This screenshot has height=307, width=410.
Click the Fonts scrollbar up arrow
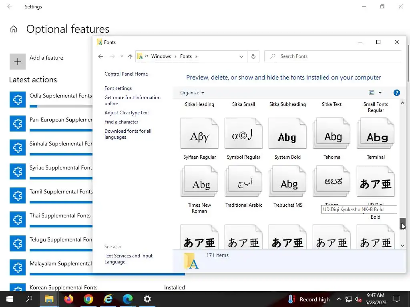point(402,103)
